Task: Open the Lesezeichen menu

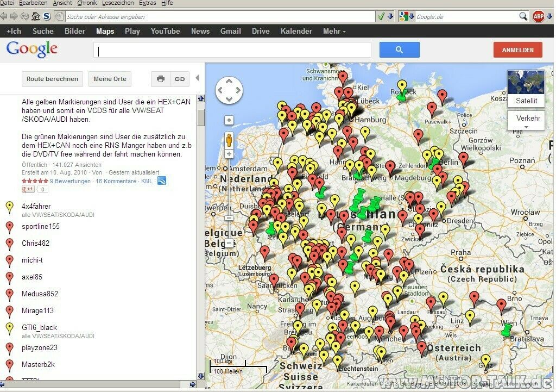Action: click(118, 3)
